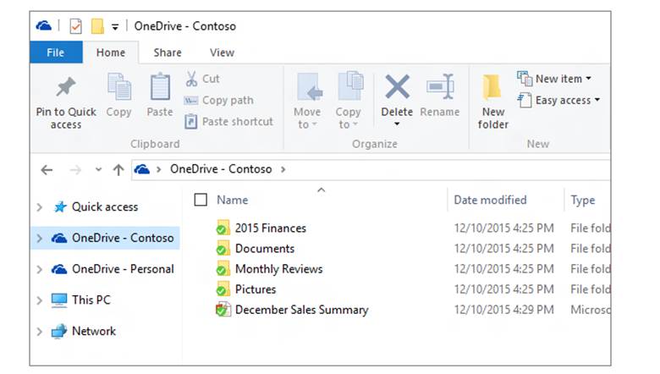660x374 pixels.
Task: Expand the OneDrive - Personal tree node
Action: click(x=40, y=269)
